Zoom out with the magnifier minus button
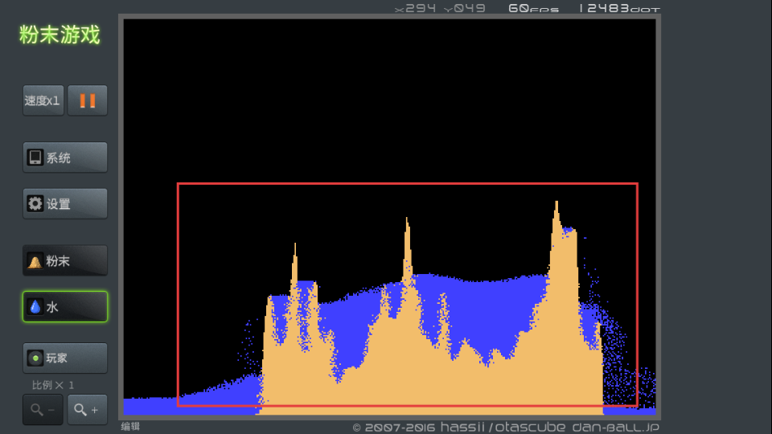Screen dimensions: 772x434 [43, 410]
